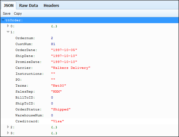Image resolution: width=179 pixels, height=137 pixels.
Task: Click the "HXM" value
Action: pyautogui.click(x=57, y=92)
